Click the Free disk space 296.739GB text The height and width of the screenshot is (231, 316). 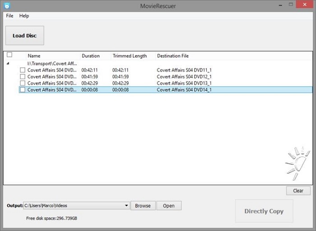(51, 218)
